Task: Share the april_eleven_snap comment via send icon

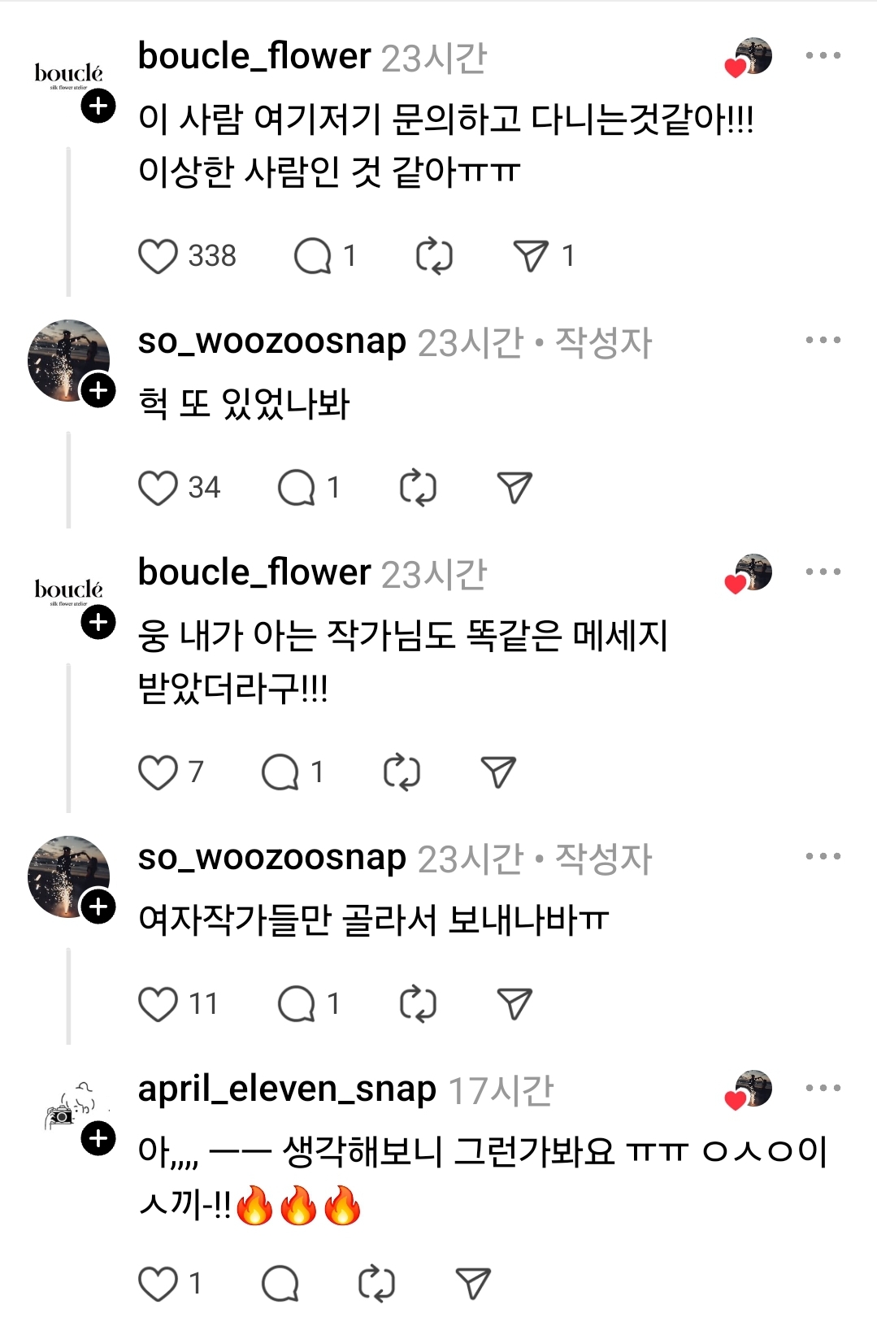Action: pyautogui.click(x=473, y=1285)
